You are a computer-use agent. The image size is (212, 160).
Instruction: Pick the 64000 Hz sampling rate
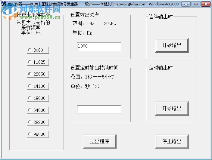(x=38, y=110)
